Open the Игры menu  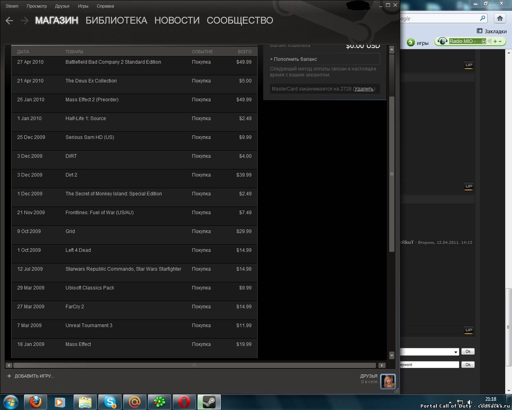click(x=83, y=6)
